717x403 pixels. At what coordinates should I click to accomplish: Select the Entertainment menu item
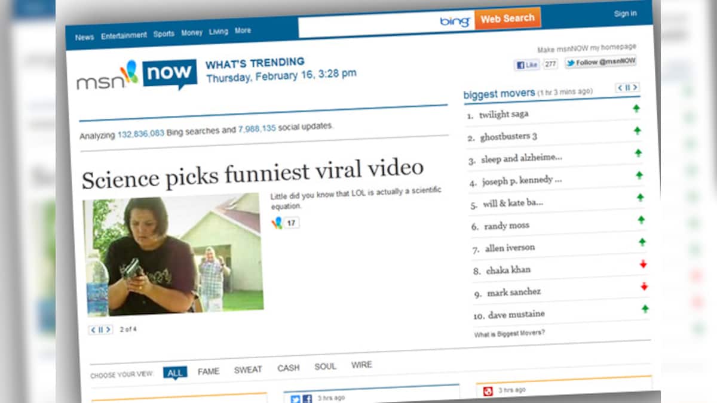[x=124, y=35]
